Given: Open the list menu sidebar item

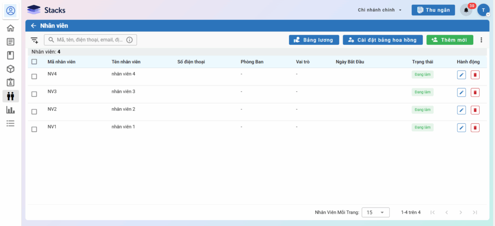Looking at the screenshot, I should (x=10, y=123).
